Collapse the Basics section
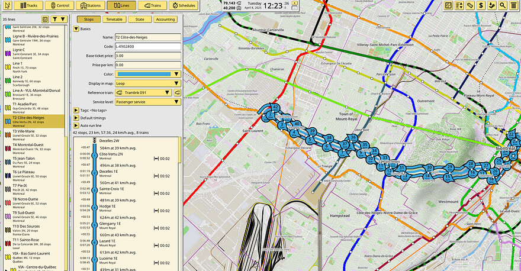The width and height of the screenshot is (521, 271). click(x=76, y=29)
